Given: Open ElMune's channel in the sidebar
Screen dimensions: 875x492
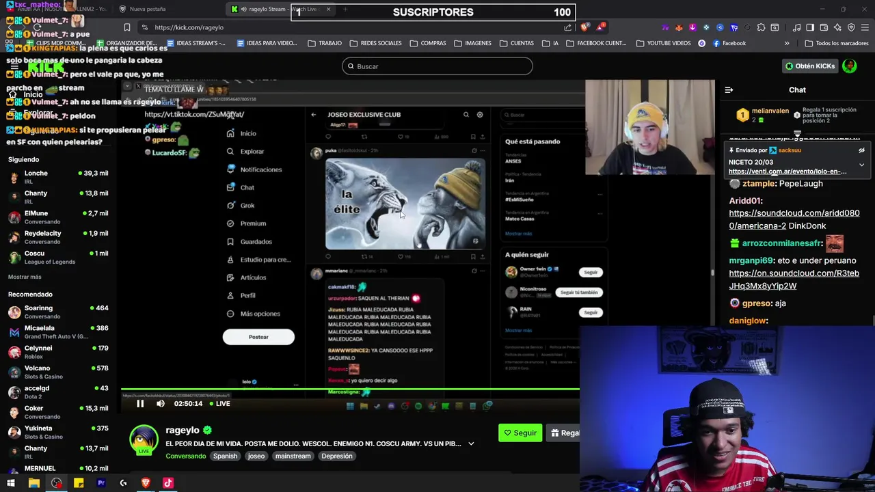Looking at the screenshot, I should [58, 217].
